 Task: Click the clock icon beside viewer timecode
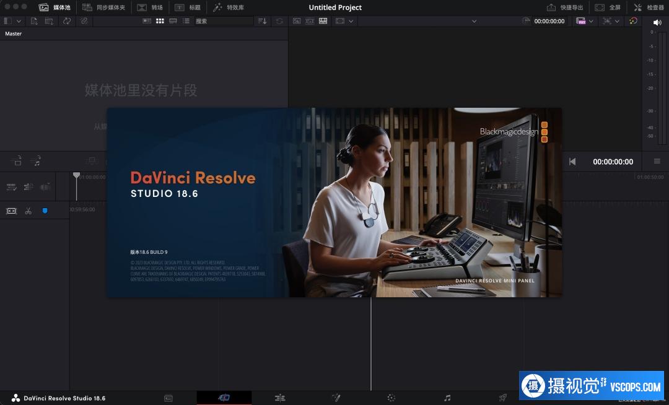coord(526,21)
